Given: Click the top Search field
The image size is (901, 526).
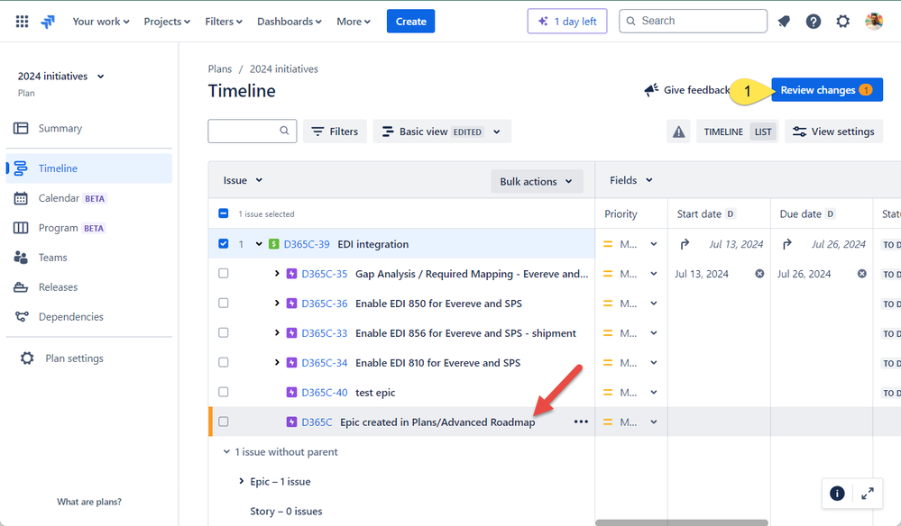Looking at the screenshot, I should (x=693, y=22).
